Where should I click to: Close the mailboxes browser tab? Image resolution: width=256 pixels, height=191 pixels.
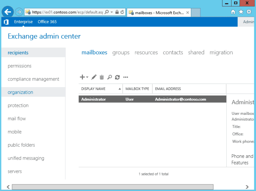(x=187, y=12)
